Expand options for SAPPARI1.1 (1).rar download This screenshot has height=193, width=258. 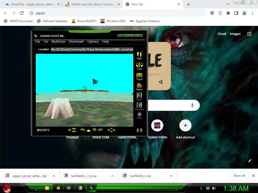112,176
